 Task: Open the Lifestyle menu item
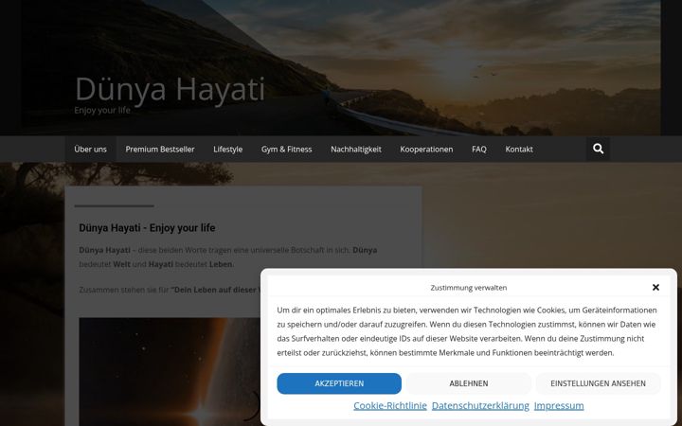pyautogui.click(x=228, y=150)
